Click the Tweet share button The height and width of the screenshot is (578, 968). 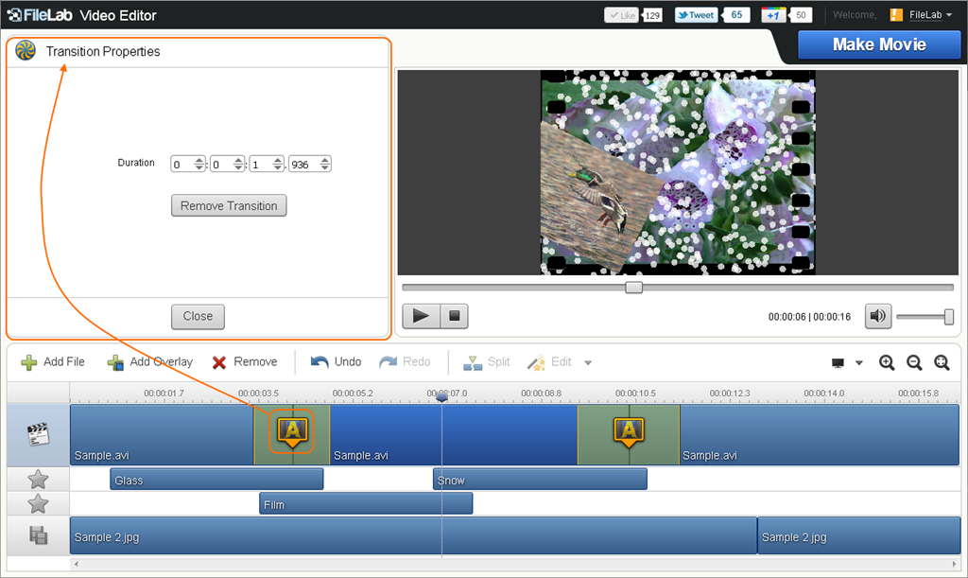click(696, 14)
